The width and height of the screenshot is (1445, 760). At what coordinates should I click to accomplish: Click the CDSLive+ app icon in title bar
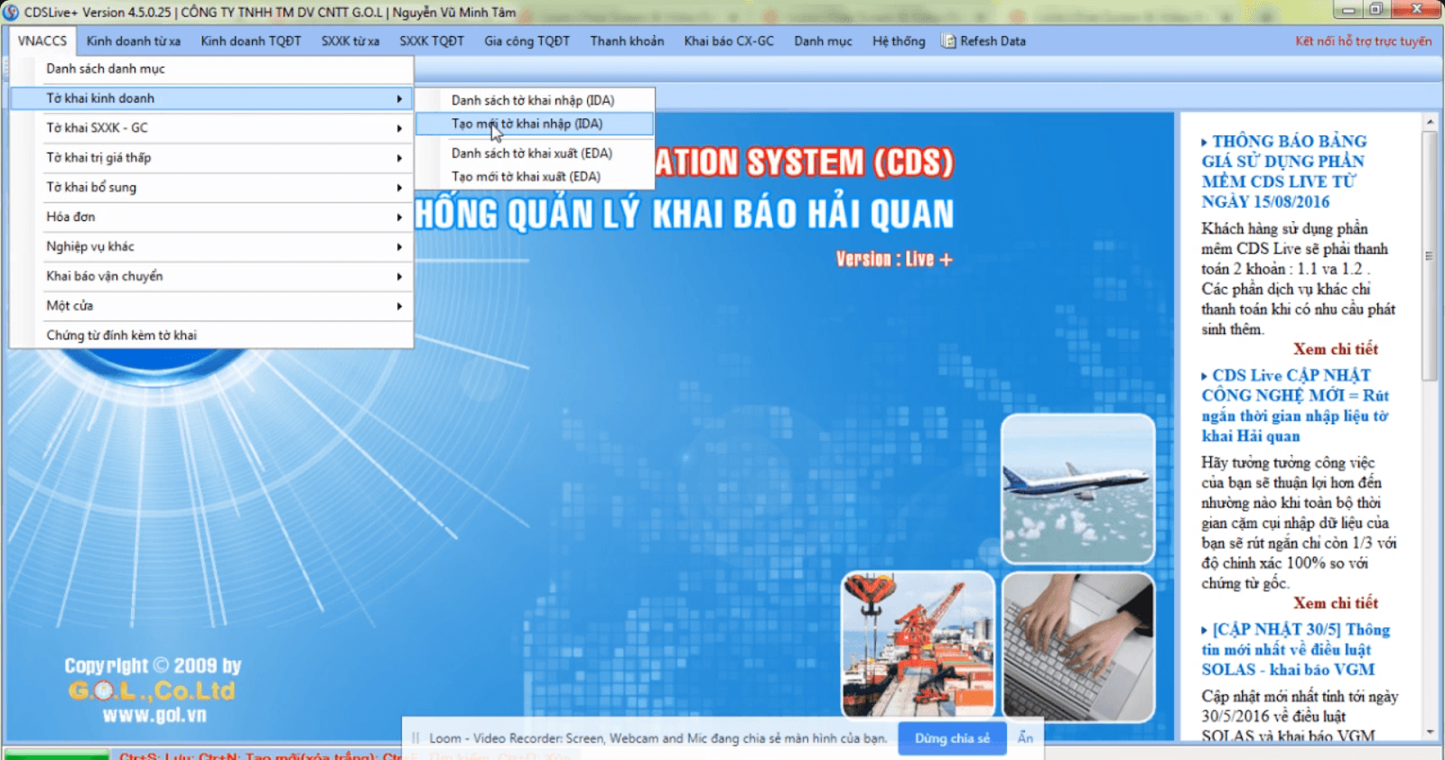[x=11, y=13]
